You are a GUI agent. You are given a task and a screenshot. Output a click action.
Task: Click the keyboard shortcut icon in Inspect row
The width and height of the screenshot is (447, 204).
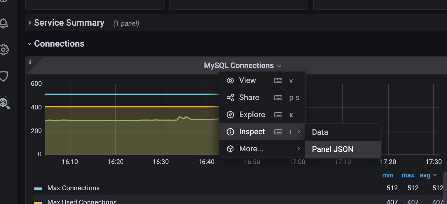click(x=278, y=132)
